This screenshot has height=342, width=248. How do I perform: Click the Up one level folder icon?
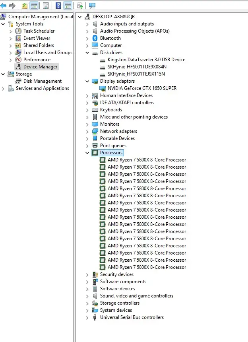pyautogui.click(x=25, y=6)
